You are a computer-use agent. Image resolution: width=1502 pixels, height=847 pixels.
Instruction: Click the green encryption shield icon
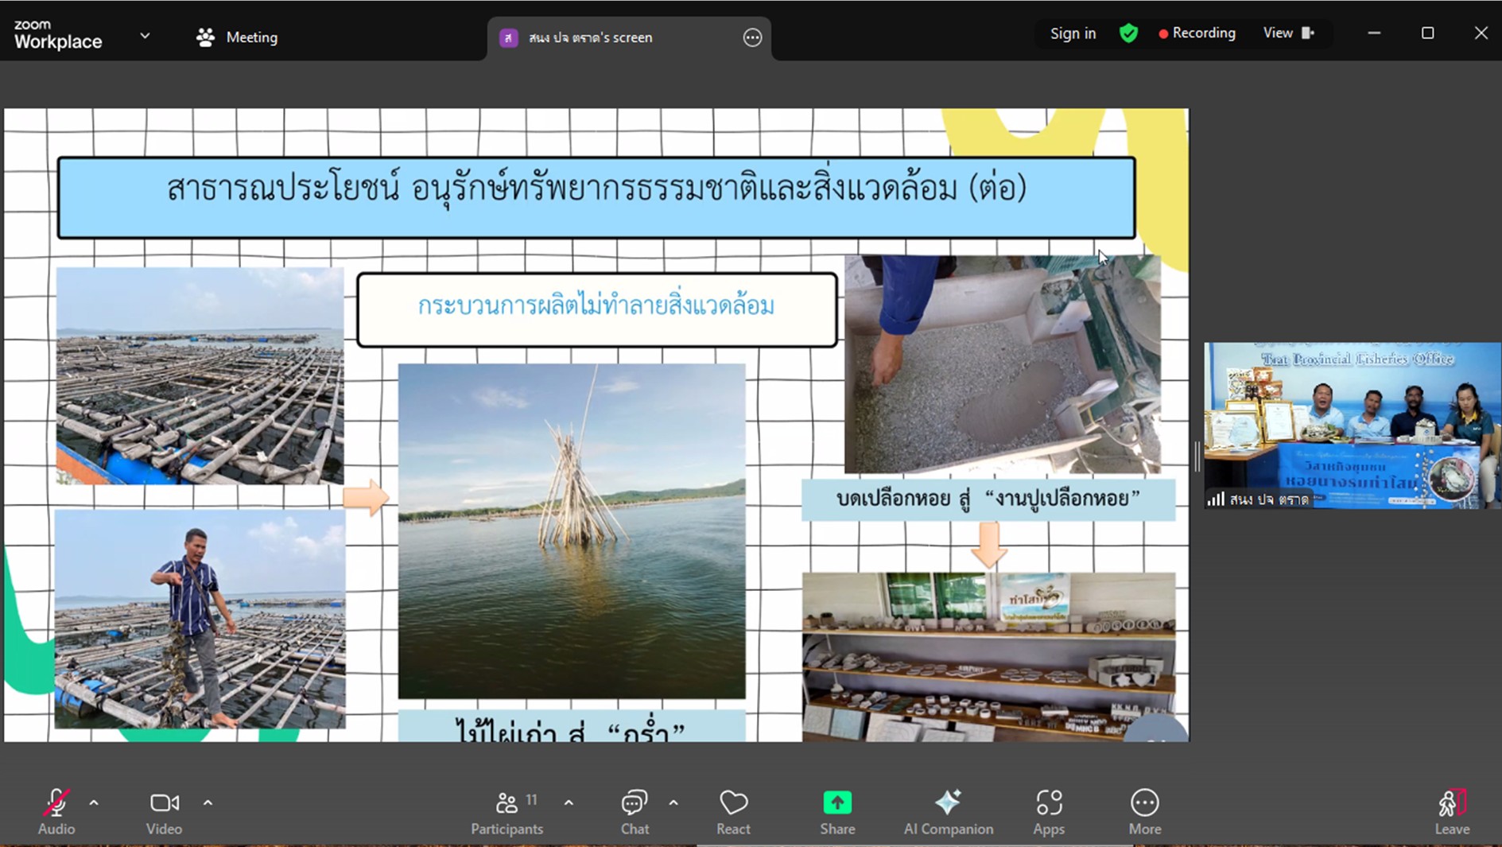click(1128, 33)
